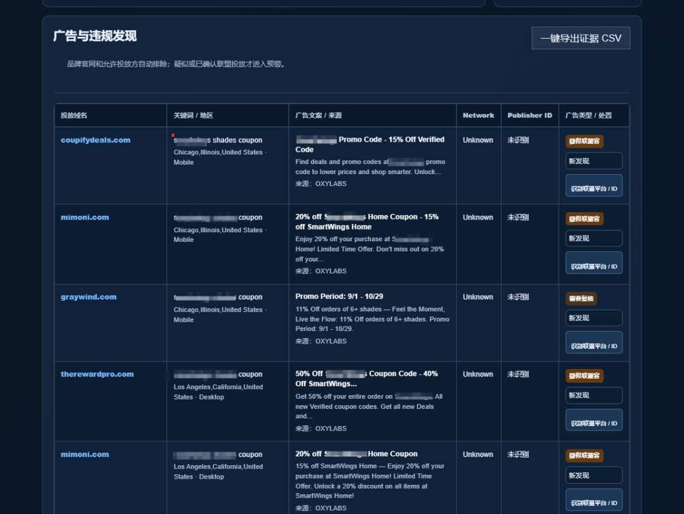
Task: Click the 疑似联盟客 badge in the mimoni.com Los Angeles row
Action: point(585,455)
